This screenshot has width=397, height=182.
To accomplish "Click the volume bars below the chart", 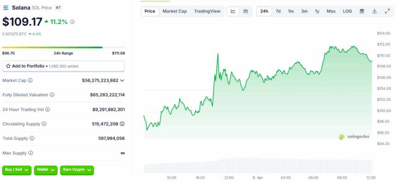I will 258,165.
